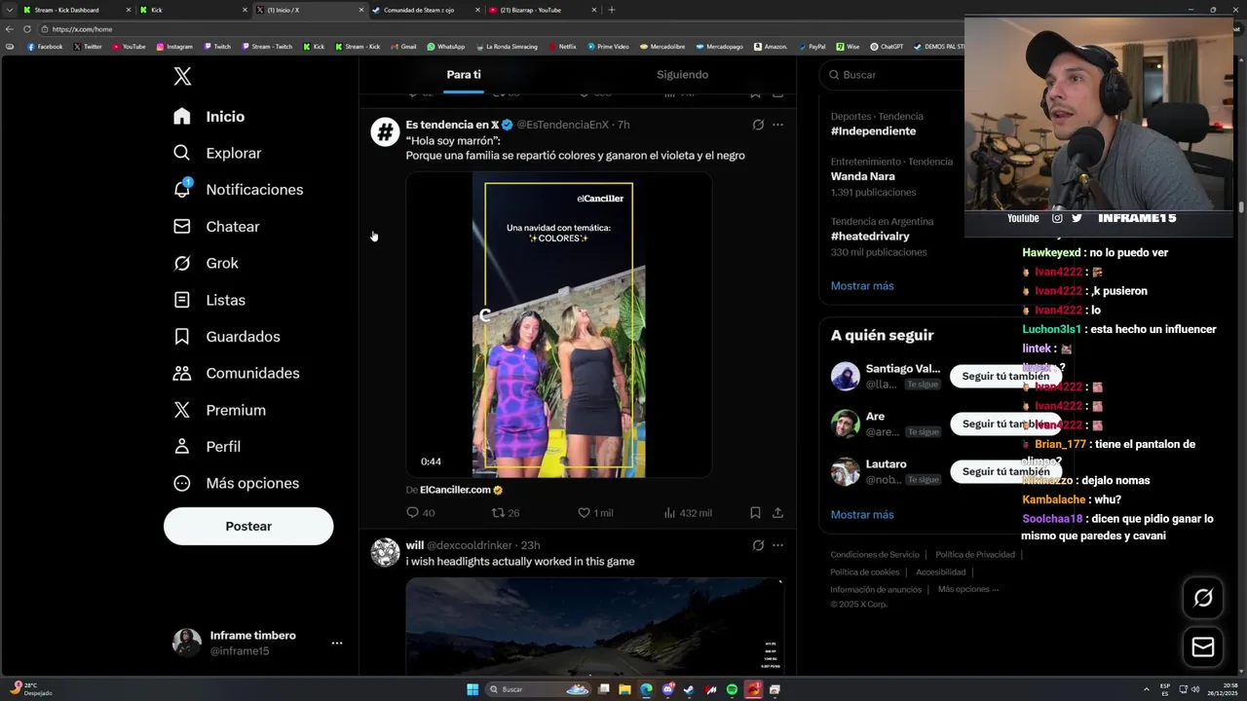This screenshot has height=701, width=1247.
Task: Reload the page with the refresh icon
Action: tap(26, 29)
